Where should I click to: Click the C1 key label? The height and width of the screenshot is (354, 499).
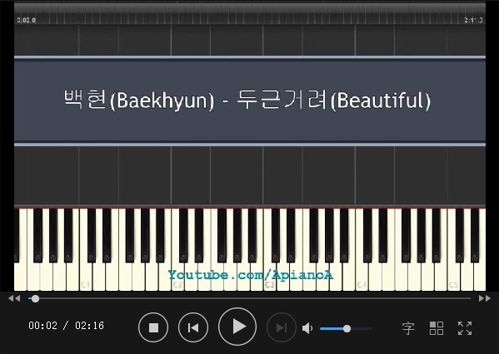85,284
